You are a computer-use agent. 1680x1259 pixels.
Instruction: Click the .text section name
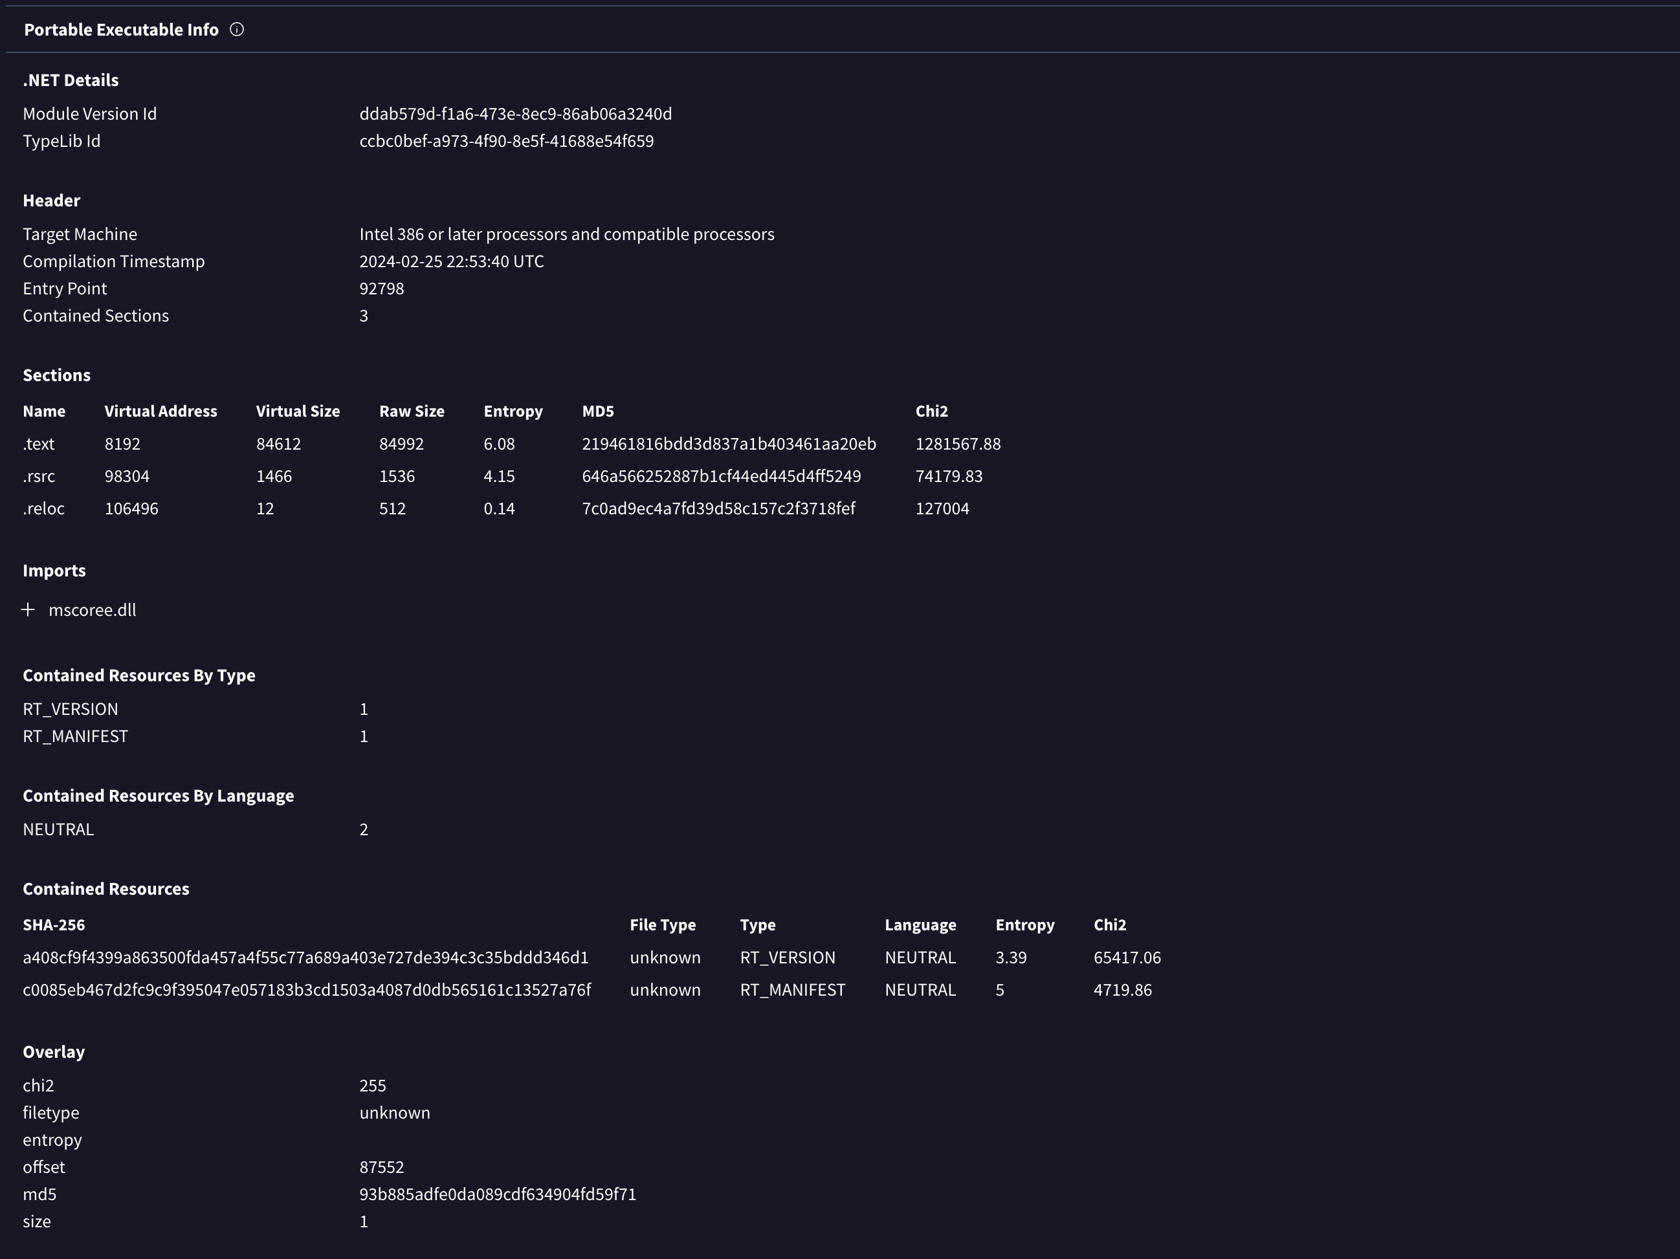pyautogui.click(x=38, y=443)
